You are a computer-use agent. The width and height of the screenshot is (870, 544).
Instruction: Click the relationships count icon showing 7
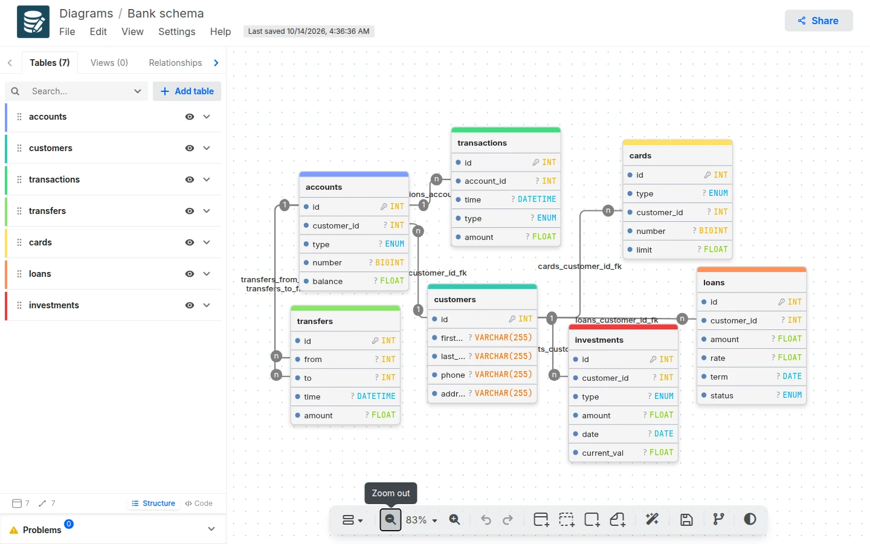(42, 503)
